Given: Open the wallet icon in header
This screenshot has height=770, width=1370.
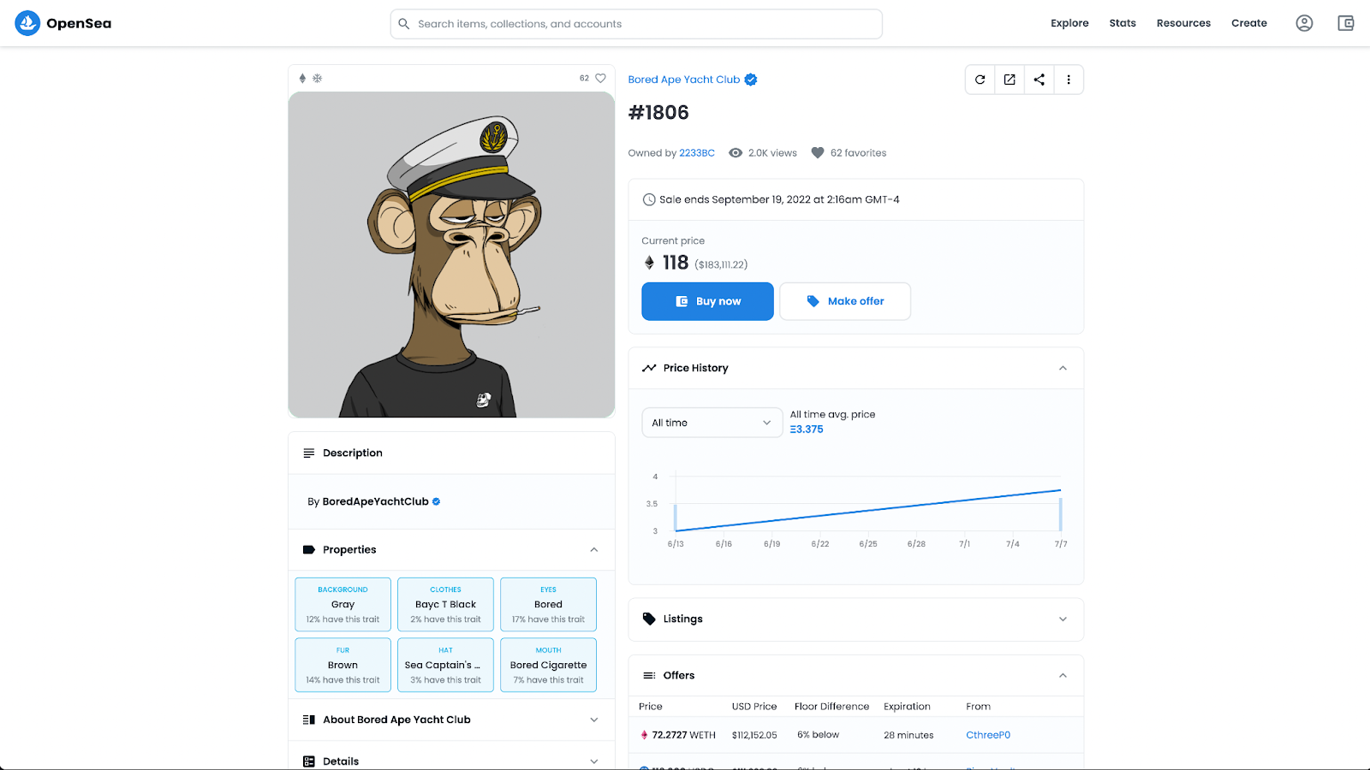Looking at the screenshot, I should (1346, 23).
